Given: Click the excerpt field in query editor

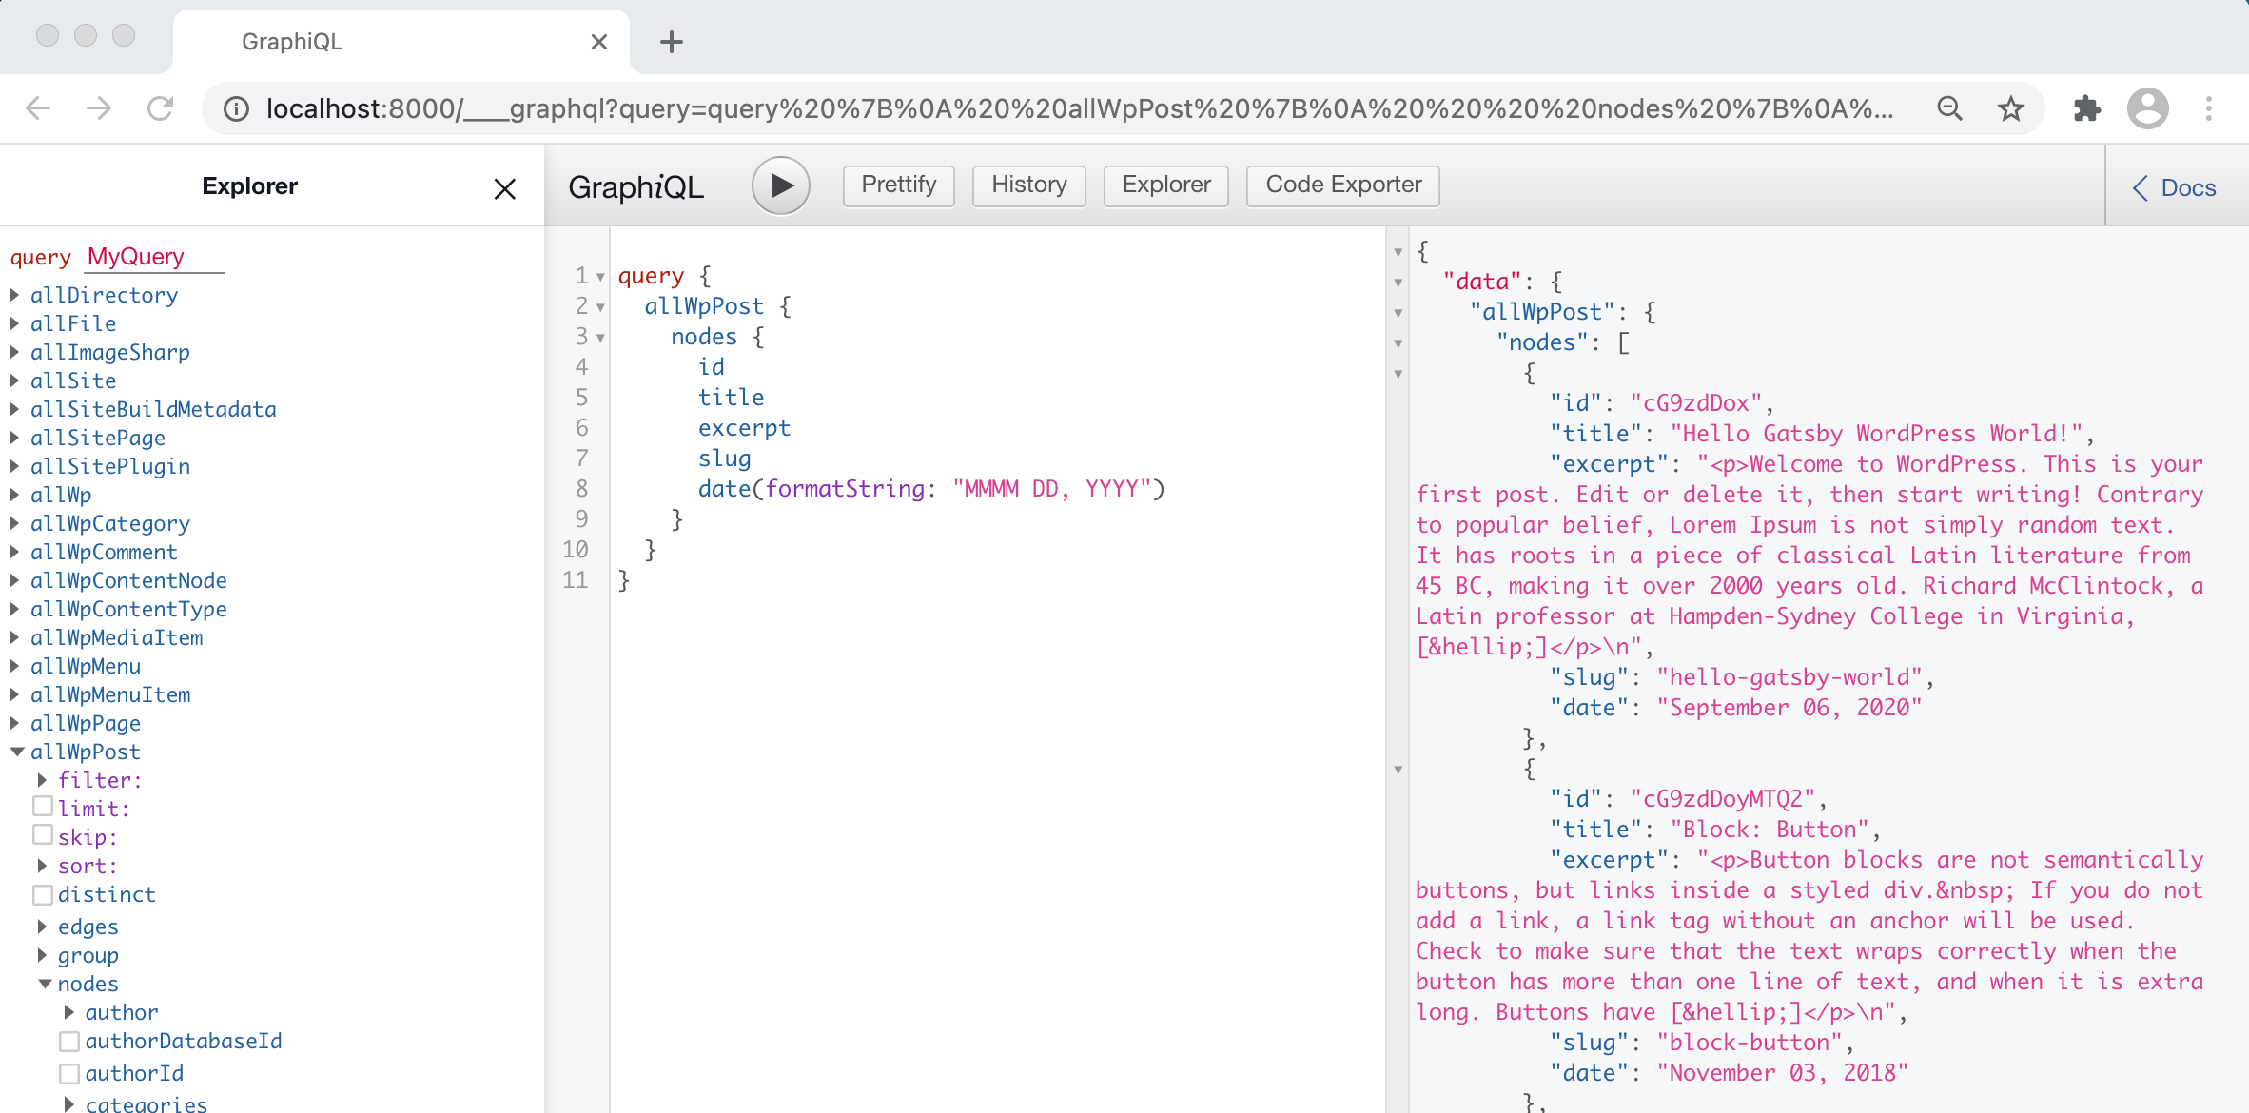Looking at the screenshot, I should pos(744,428).
